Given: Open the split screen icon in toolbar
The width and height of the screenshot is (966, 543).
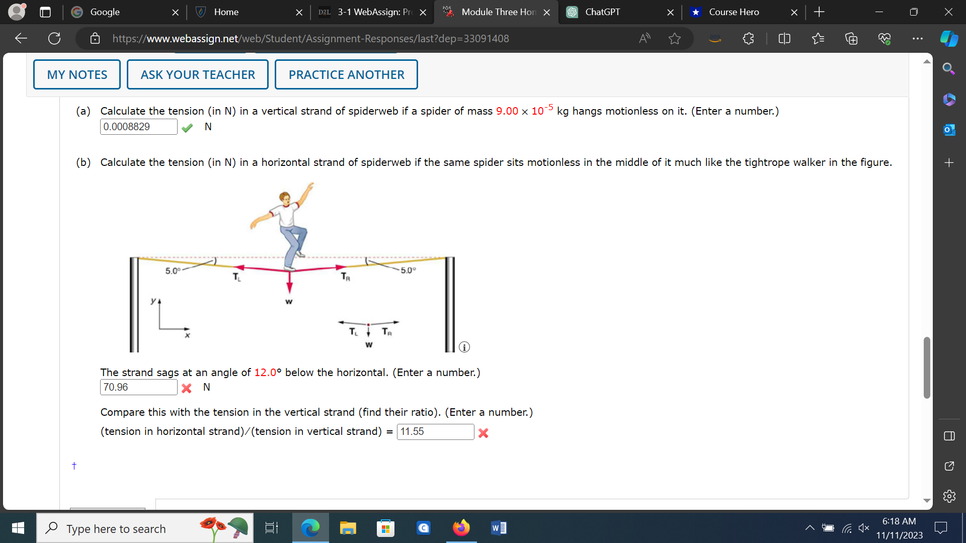Looking at the screenshot, I should pos(784,38).
